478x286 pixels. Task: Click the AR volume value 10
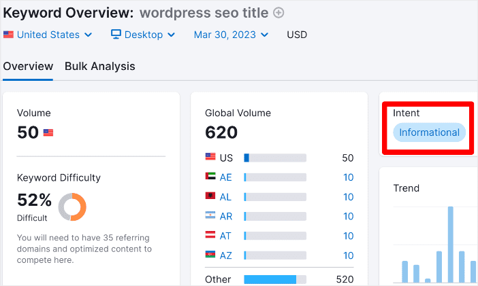(x=348, y=216)
